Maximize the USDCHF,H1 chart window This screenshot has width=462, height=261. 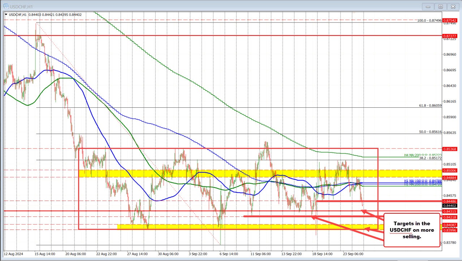pyautogui.click(x=440, y=6)
